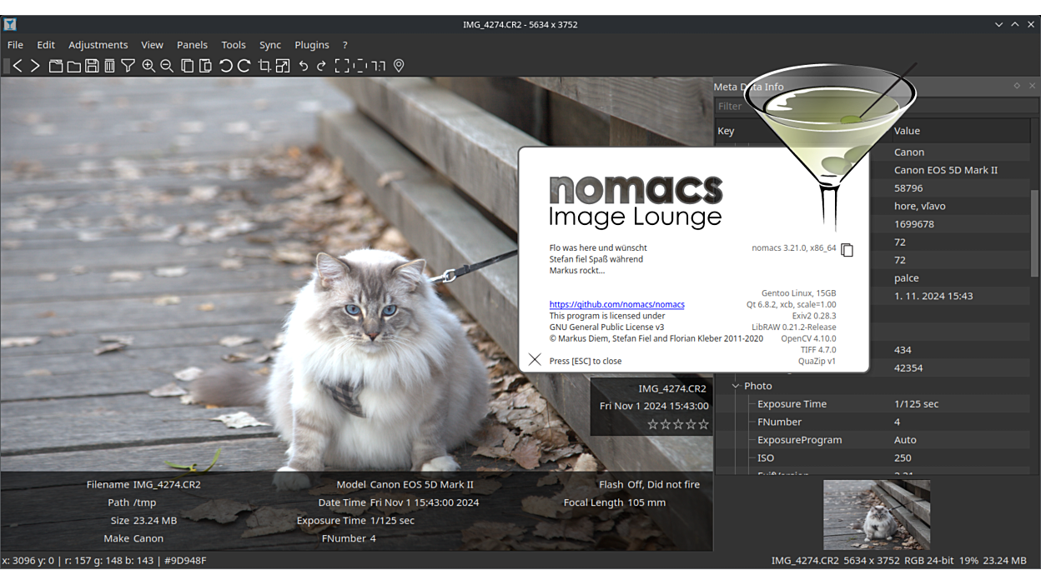Collapse the Photo metadata group
Viewport: 1041px width, 585px height.
click(736, 386)
